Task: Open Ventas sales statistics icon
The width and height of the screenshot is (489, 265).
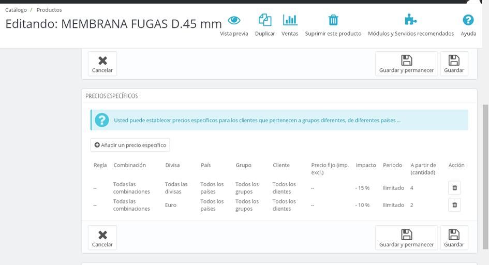Action: (x=290, y=20)
